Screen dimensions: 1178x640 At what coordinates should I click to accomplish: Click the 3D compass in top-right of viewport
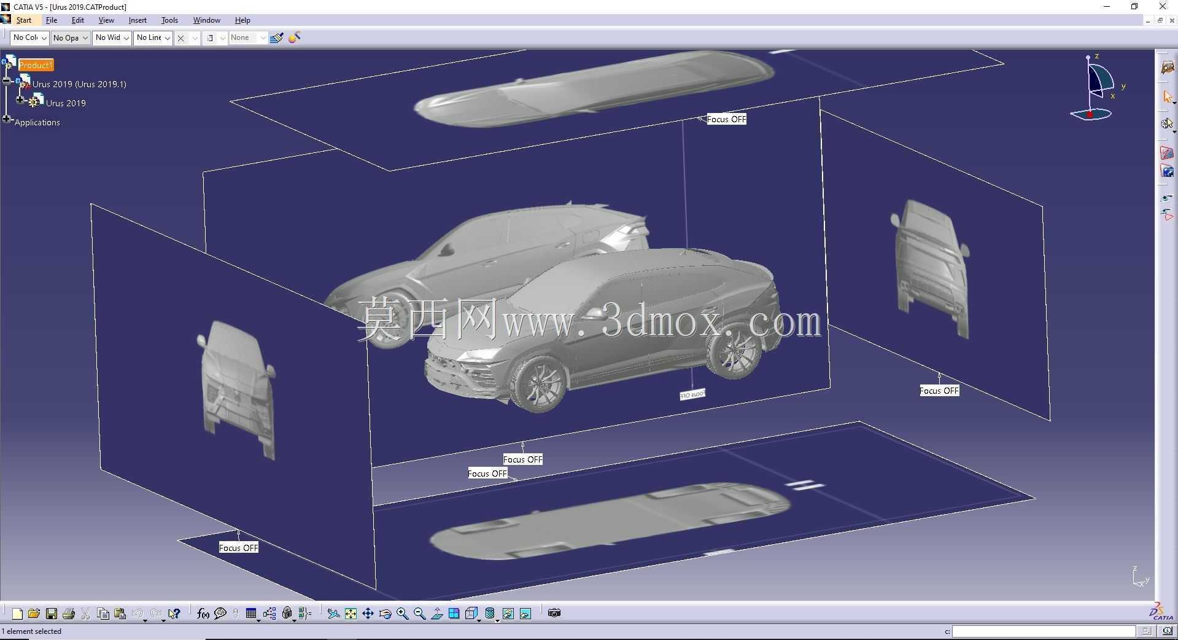1098,87
